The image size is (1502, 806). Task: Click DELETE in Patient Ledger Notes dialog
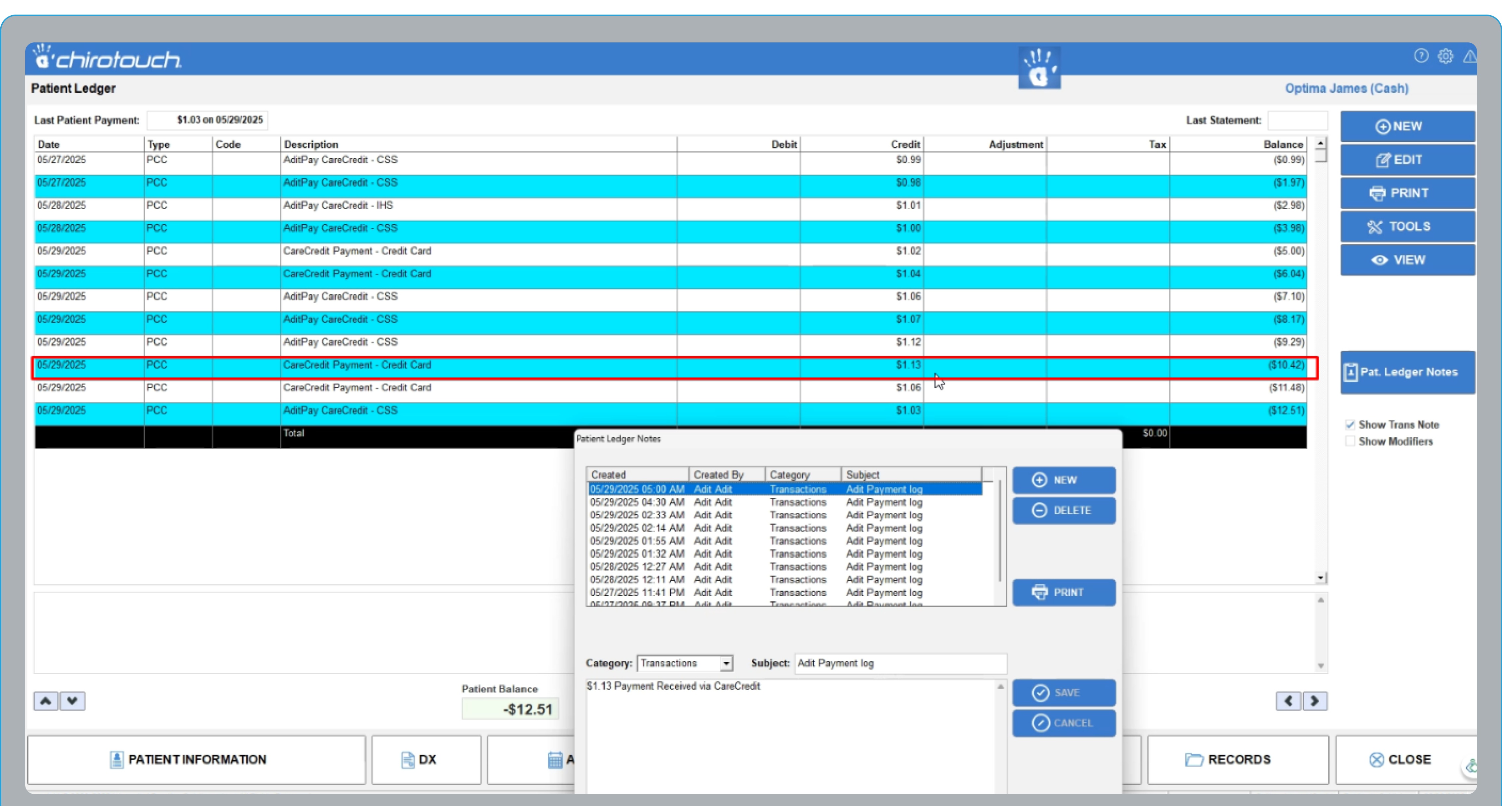(1064, 510)
